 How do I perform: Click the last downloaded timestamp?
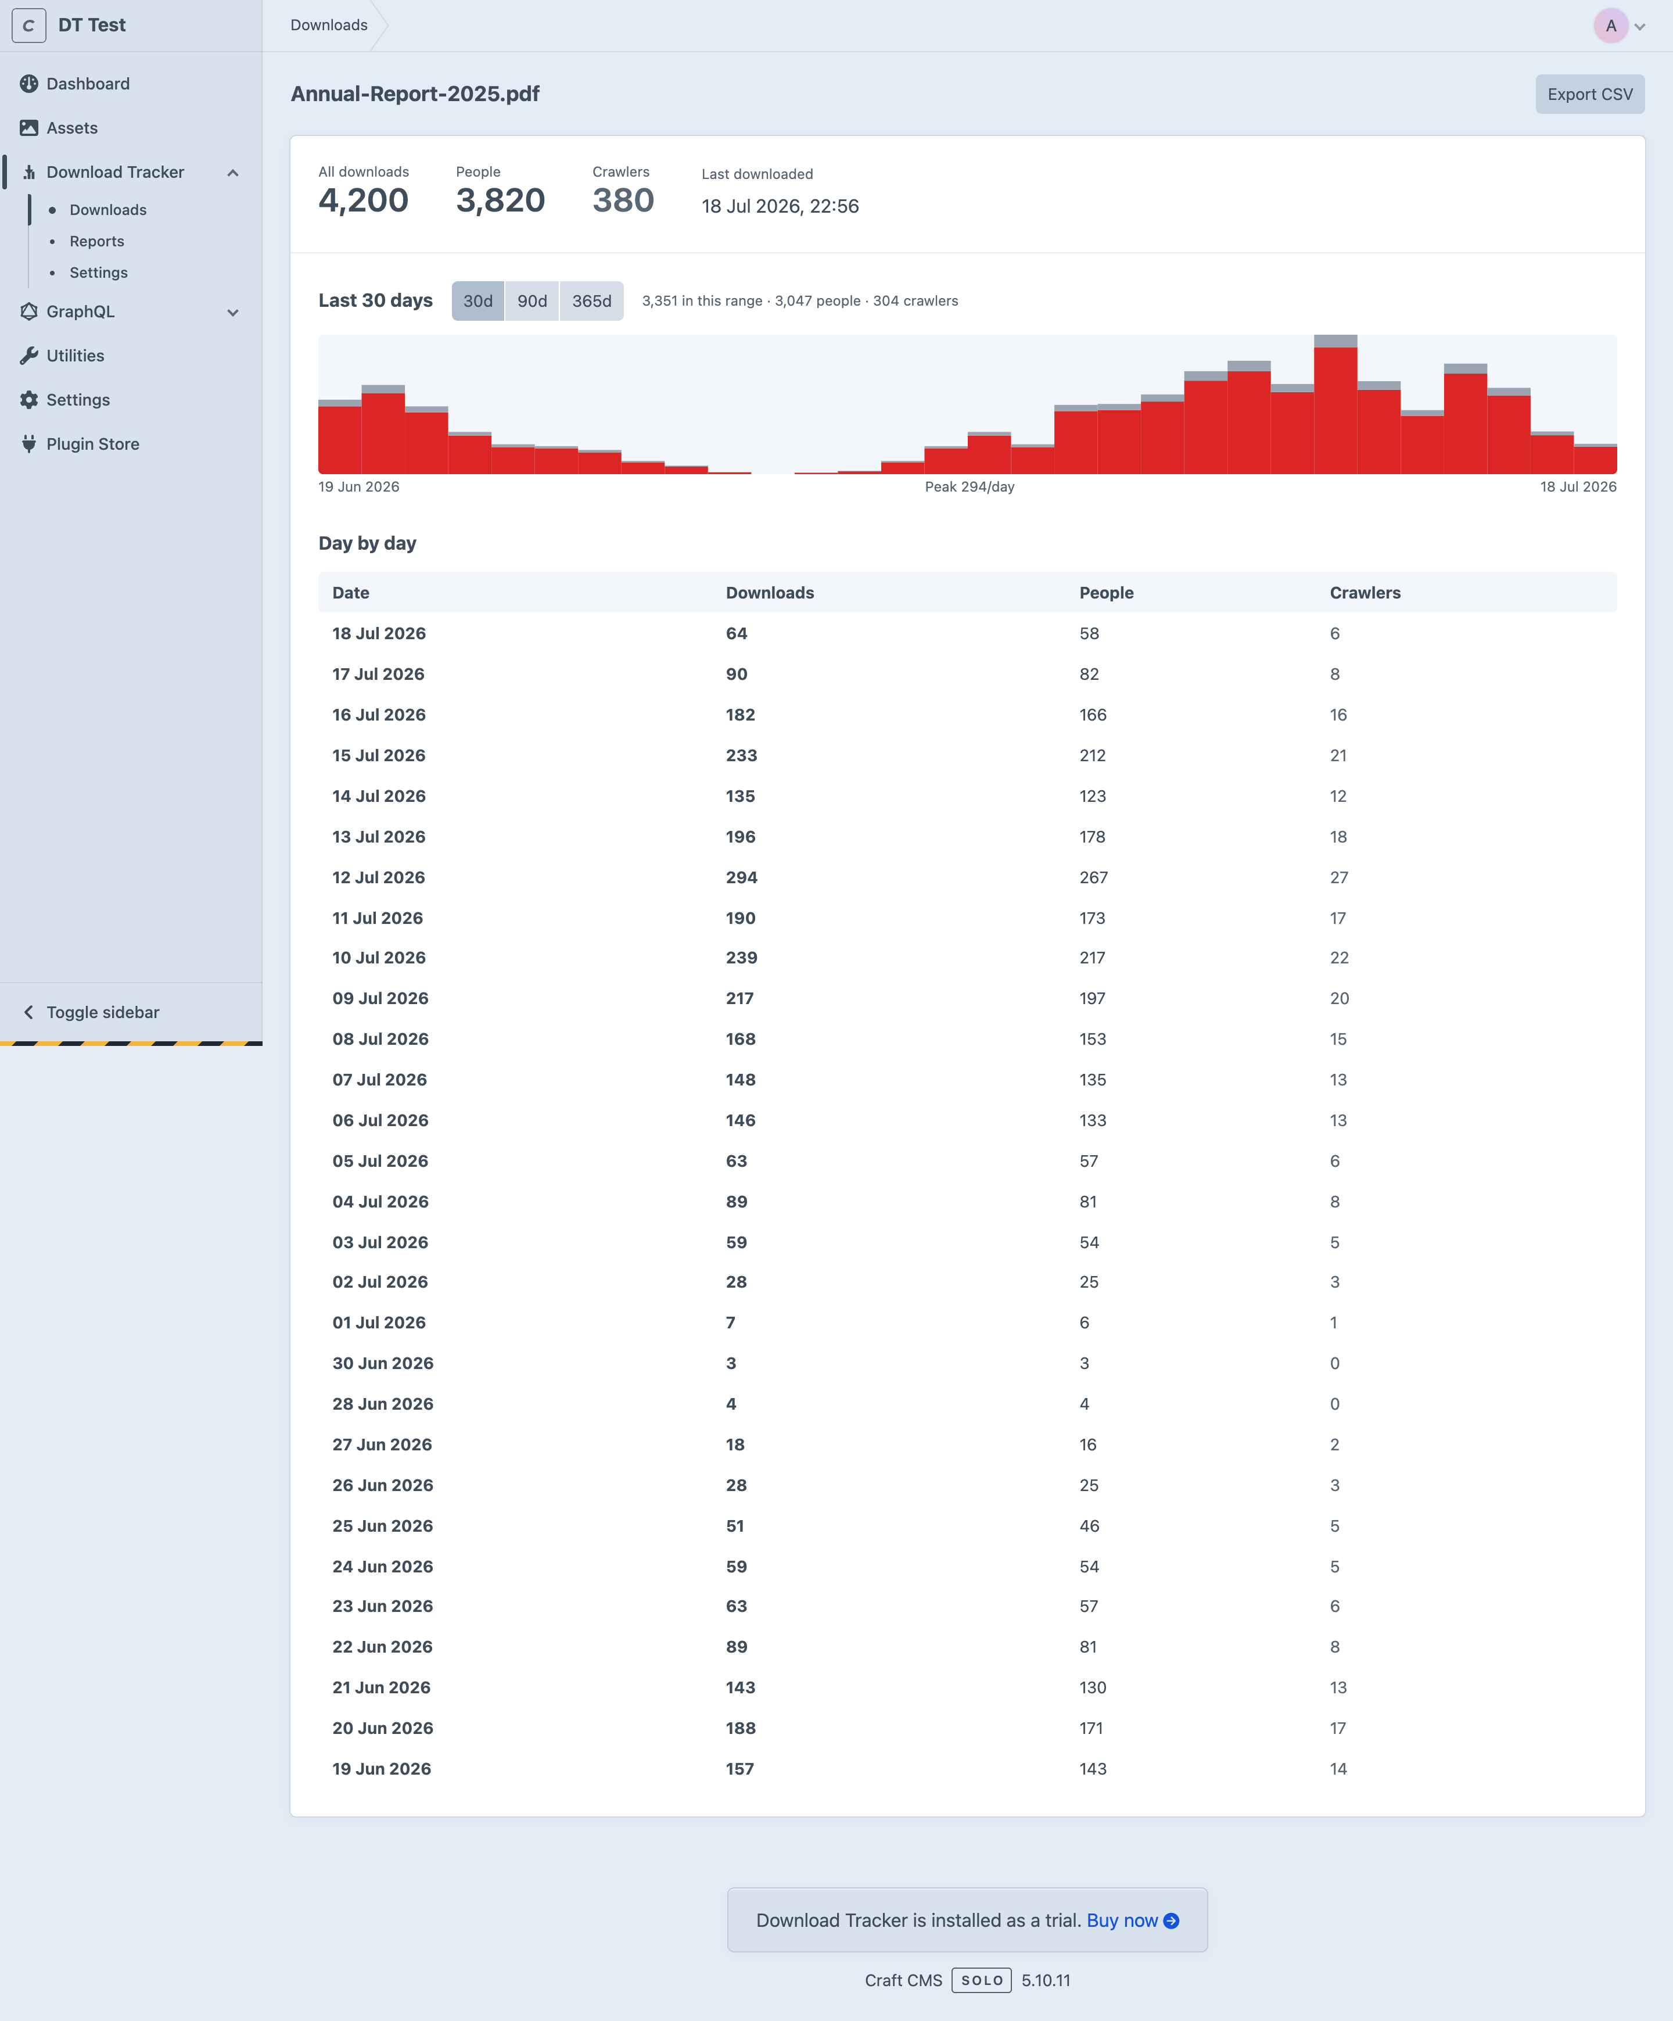[x=780, y=206]
